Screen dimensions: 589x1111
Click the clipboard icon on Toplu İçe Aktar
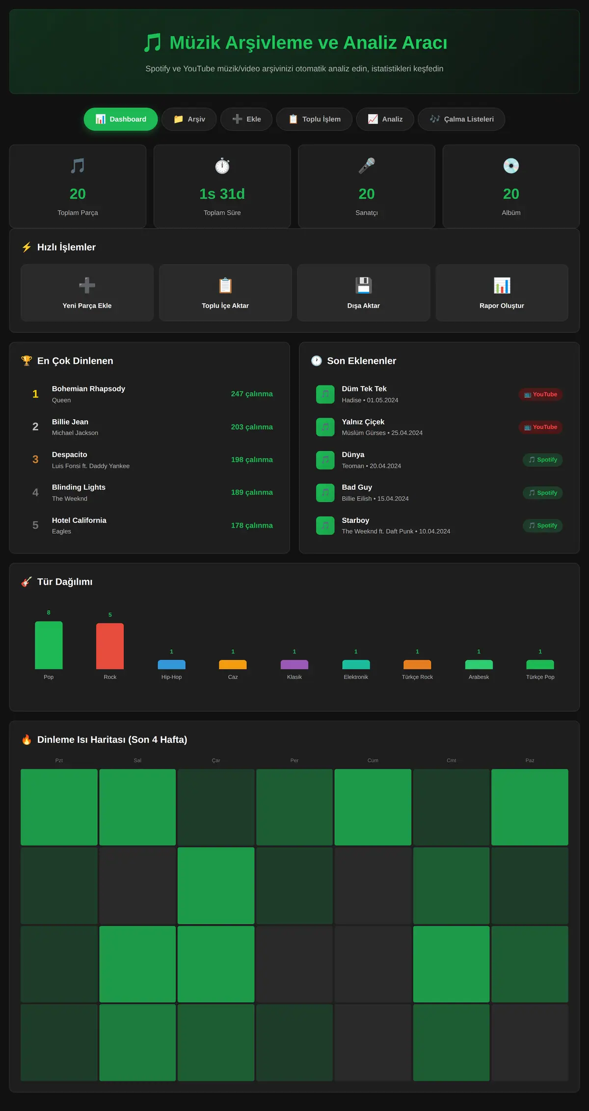(225, 285)
